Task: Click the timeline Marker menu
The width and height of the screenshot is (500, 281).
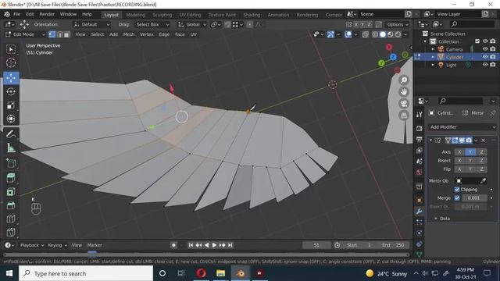Action: (x=95, y=245)
